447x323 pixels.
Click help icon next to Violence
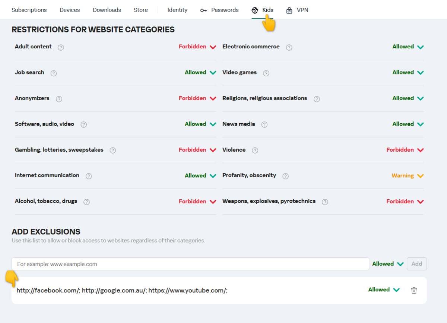(x=255, y=151)
